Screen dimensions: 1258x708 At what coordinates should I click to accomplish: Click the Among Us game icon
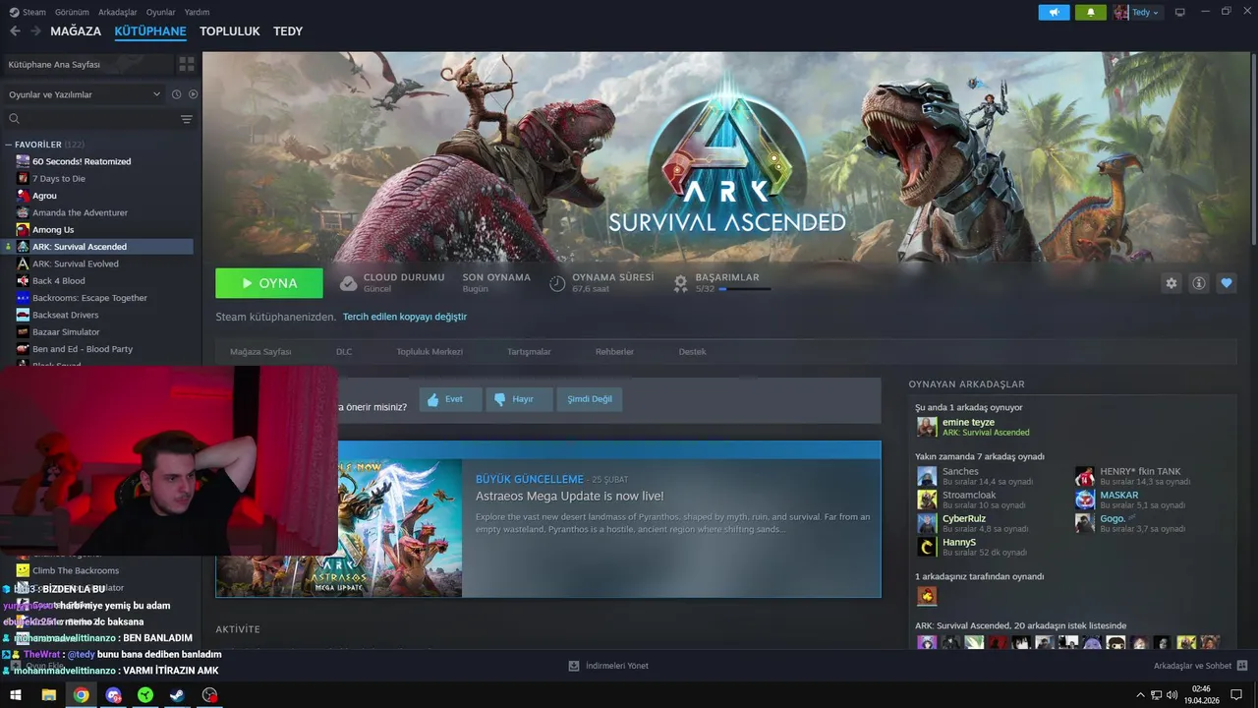(x=23, y=229)
